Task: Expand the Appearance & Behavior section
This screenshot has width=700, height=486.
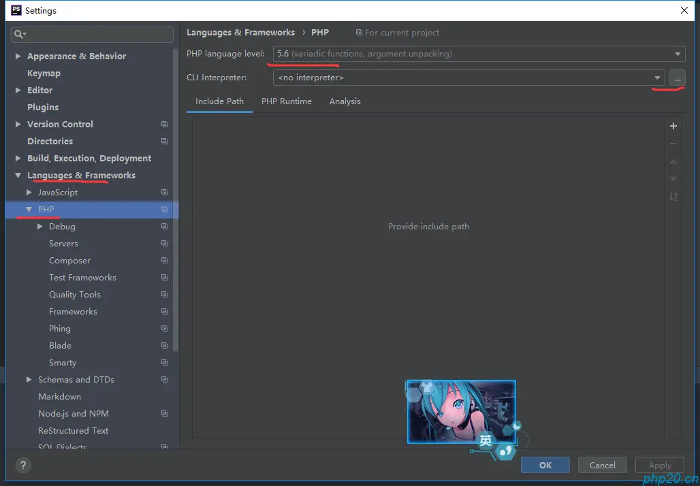Action: (x=18, y=56)
